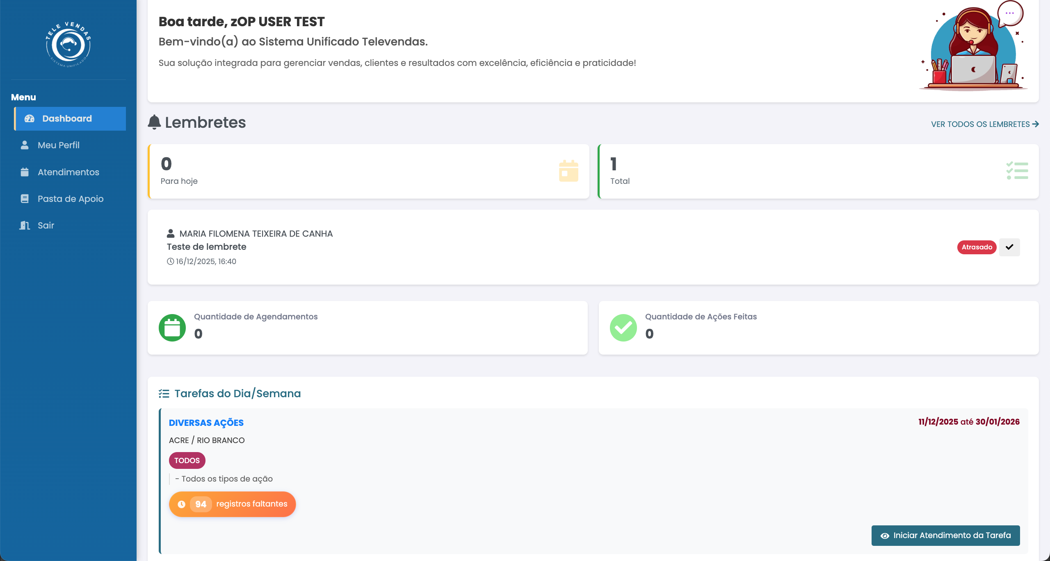Open the Pasta de Apoio menu item
This screenshot has height=561, width=1050.
(70, 199)
